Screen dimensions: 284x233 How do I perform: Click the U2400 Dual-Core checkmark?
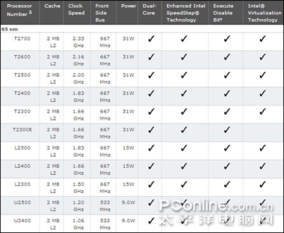(151, 220)
